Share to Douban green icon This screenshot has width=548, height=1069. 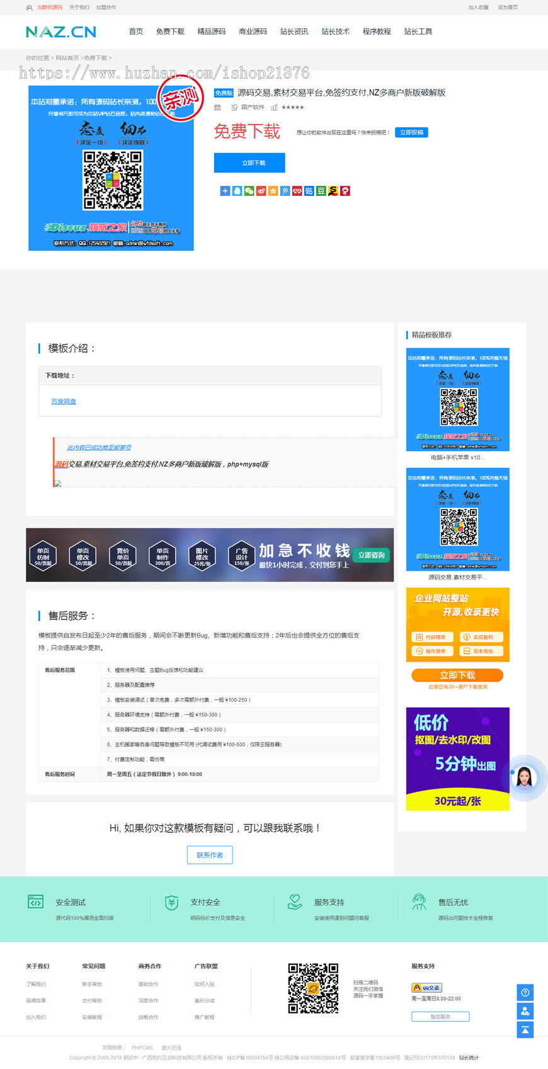(x=321, y=191)
